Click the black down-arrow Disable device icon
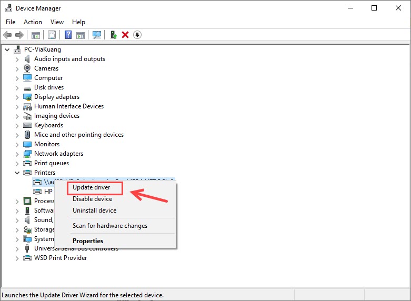The width and height of the screenshot is (411, 301). pos(137,35)
